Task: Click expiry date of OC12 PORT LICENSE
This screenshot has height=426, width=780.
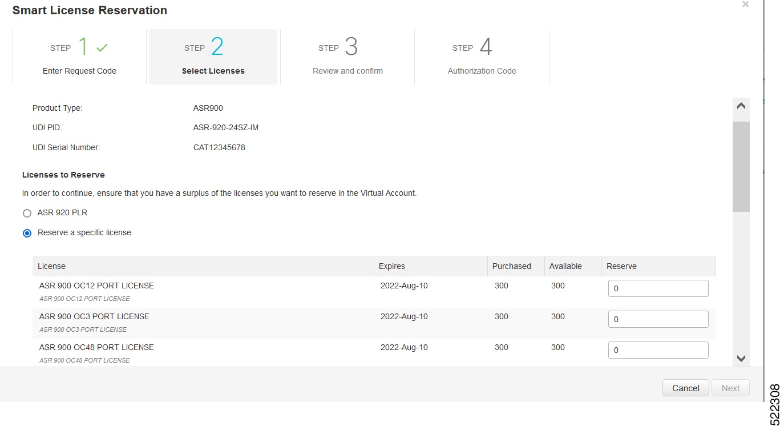Action: (x=404, y=286)
